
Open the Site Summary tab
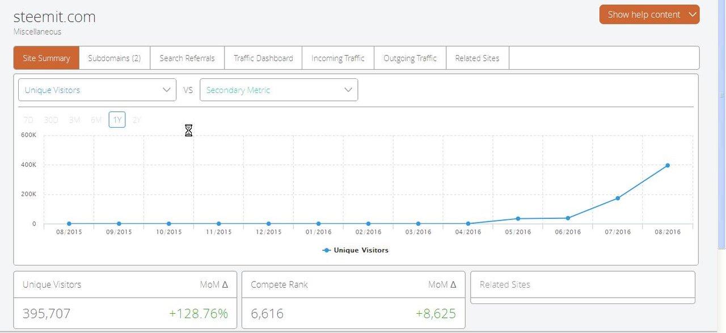[x=47, y=58]
